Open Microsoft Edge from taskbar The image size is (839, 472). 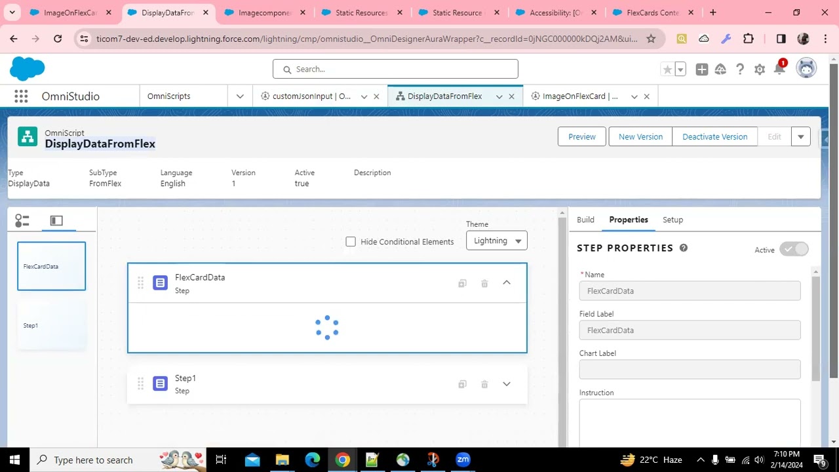point(313,460)
